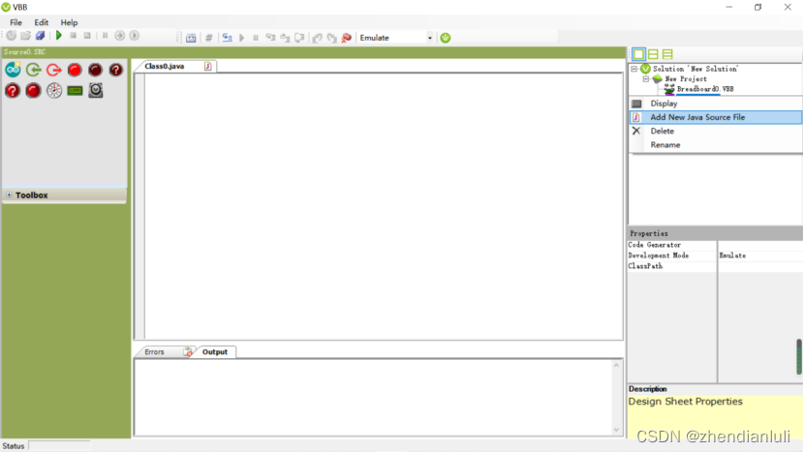Choose Display from the context menu
This screenshot has height=452, width=804.
pos(715,104)
